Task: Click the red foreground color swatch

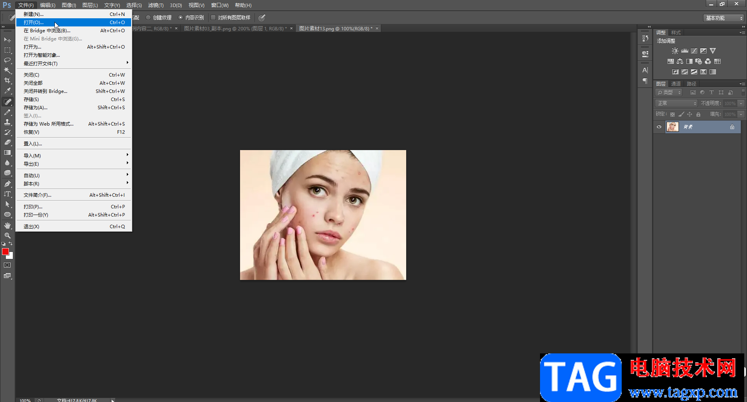Action: click(x=5, y=252)
